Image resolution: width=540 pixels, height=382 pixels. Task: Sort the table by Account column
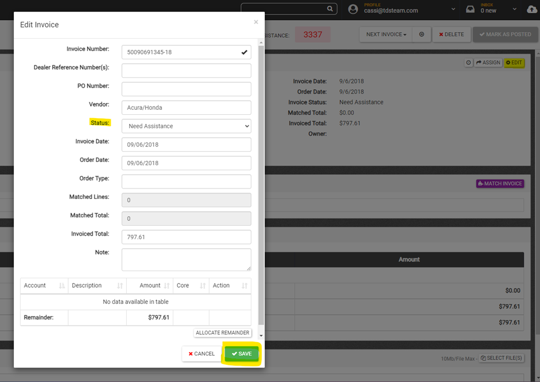[x=44, y=286]
